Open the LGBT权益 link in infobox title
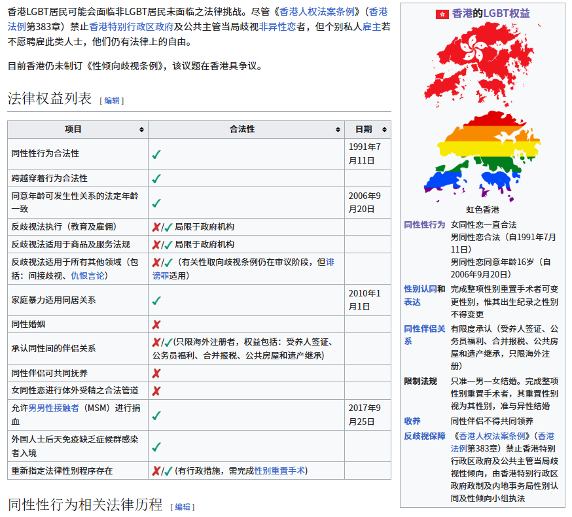The width and height of the screenshot is (572, 517). [507, 14]
